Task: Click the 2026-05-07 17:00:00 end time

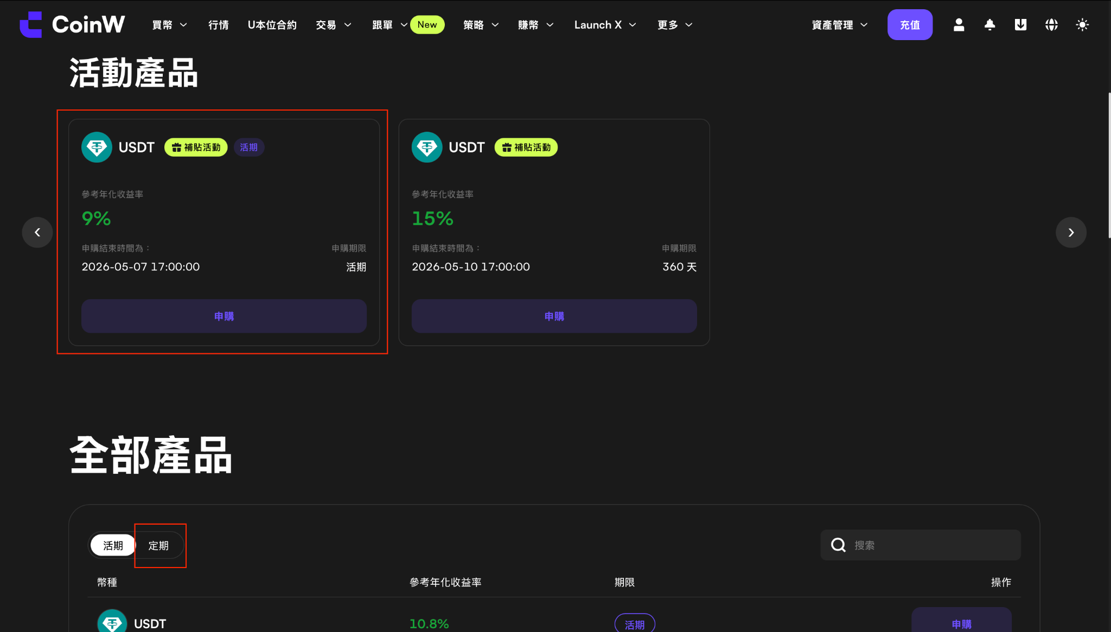Action: click(141, 267)
